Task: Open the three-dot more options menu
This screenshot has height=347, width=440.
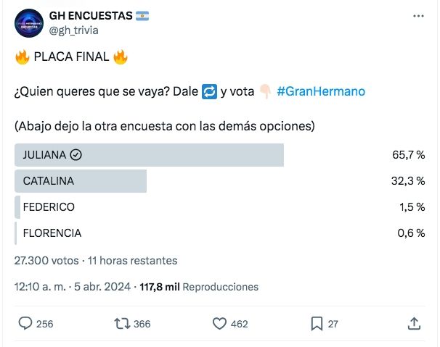Action: pyautogui.click(x=418, y=17)
